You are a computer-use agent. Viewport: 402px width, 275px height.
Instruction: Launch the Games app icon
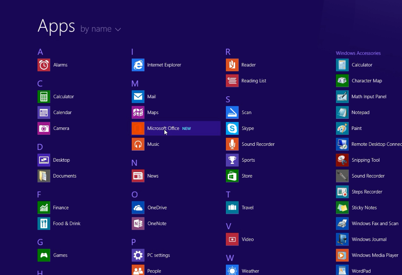pyautogui.click(x=44, y=255)
